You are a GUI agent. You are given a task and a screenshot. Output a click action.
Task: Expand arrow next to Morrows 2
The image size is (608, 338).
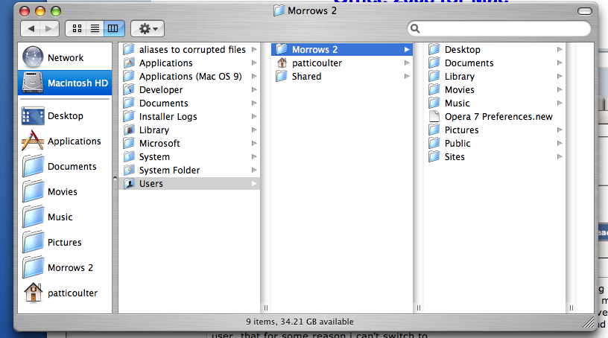pos(407,50)
